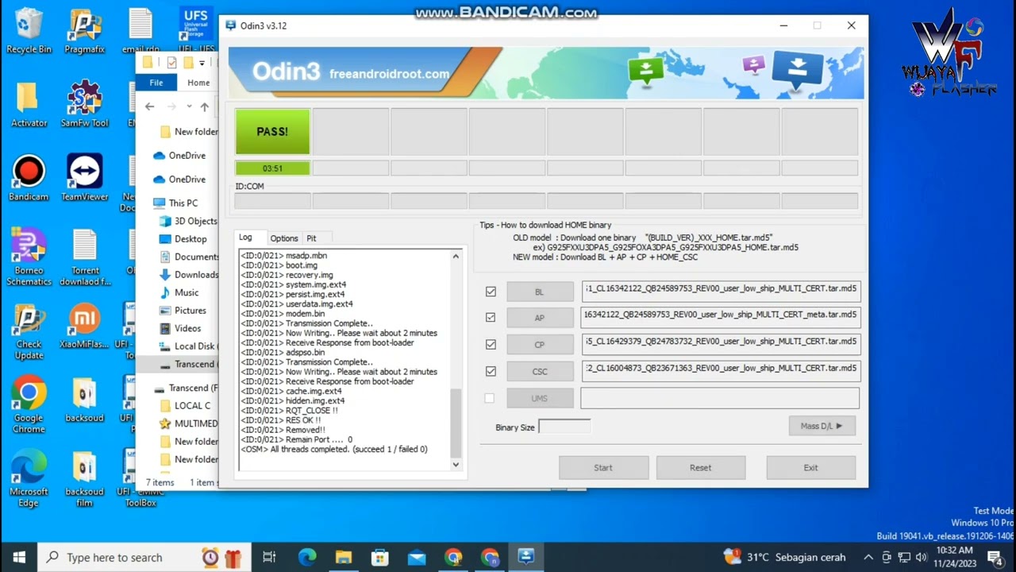Image resolution: width=1016 pixels, height=572 pixels.
Task: Open the Borneo Schematics shortcut
Action: point(29,257)
